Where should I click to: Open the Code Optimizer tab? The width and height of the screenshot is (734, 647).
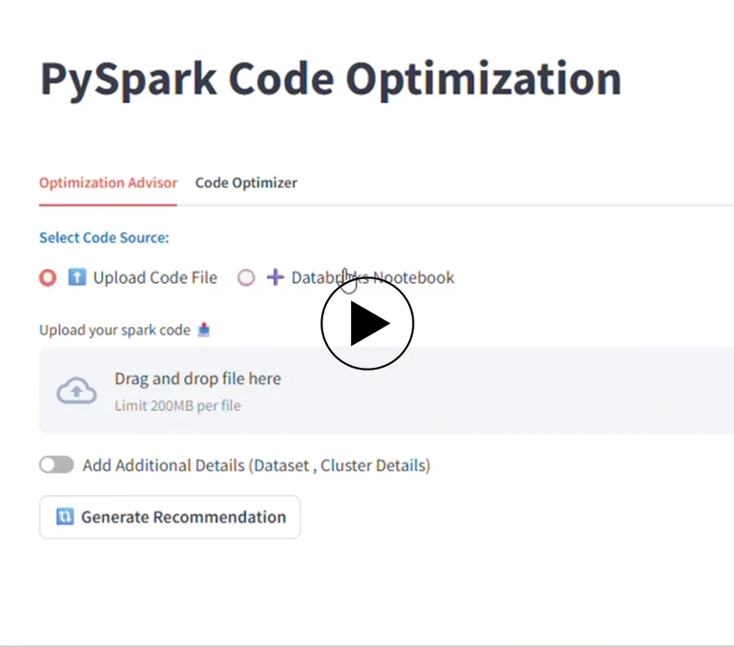click(x=246, y=182)
